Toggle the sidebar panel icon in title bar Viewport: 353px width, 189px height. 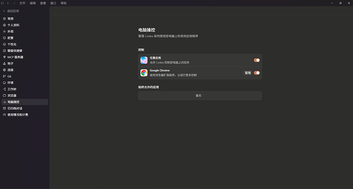[3, 3]
